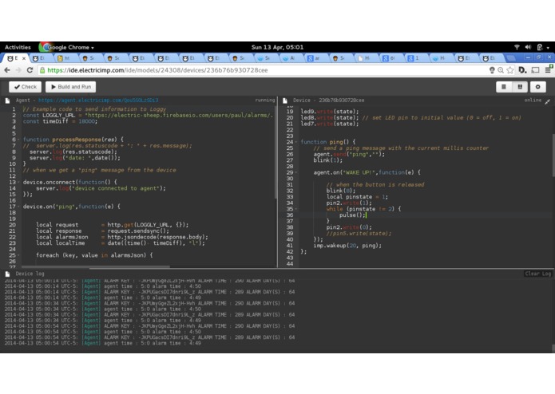
Task: Click the Agent editor horizontal scrollbar
Action: pyautogui.click(x=96, y=267)
